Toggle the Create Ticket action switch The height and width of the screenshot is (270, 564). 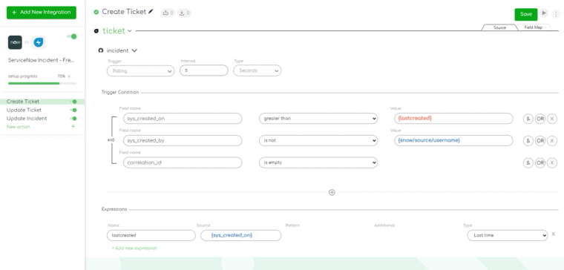point(73,102)
